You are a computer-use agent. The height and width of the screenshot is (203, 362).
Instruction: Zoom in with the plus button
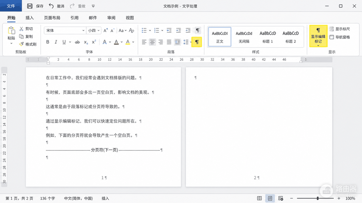pos(339,198)
